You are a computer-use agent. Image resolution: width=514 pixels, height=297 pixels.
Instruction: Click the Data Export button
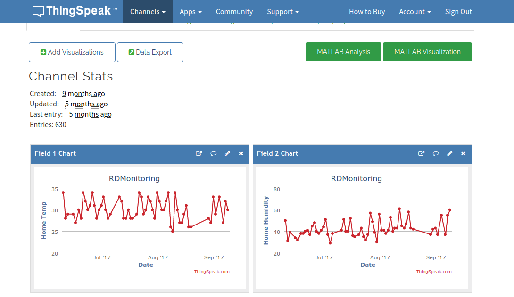coord(150,52)
